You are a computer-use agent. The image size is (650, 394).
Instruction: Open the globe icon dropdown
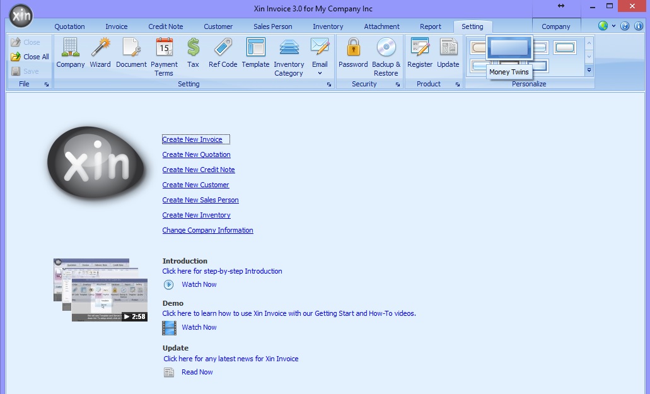tap(606, 26)
